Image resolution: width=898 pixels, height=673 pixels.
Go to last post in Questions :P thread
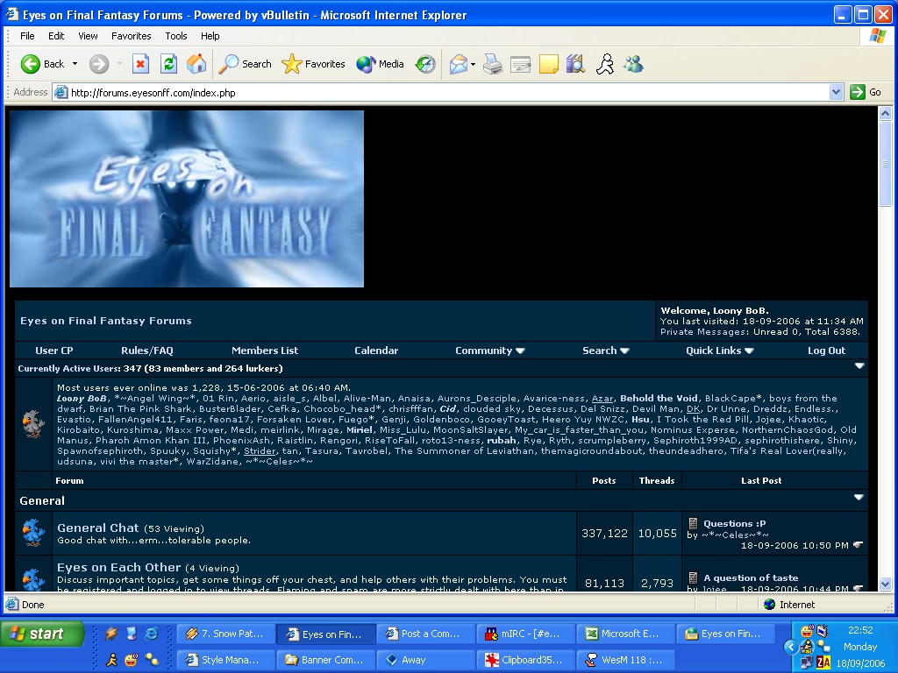(858, 545)
